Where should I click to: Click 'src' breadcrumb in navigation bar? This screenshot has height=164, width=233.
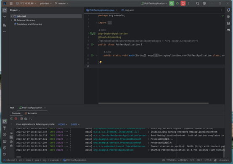tap(20, 160)
